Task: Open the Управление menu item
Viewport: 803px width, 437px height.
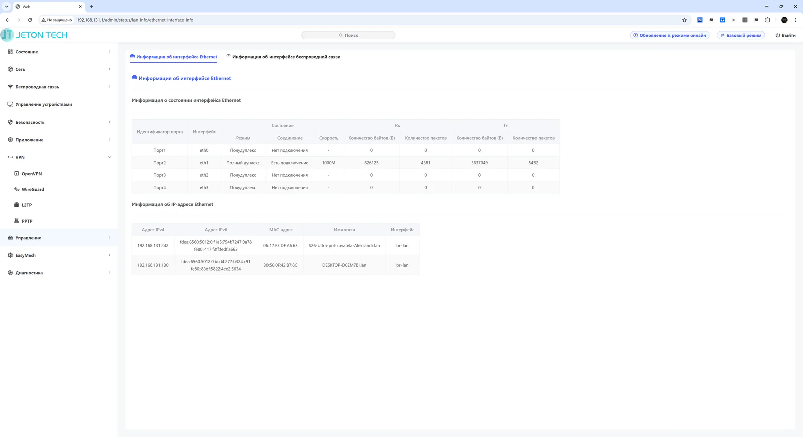Action: coord(59,238)
